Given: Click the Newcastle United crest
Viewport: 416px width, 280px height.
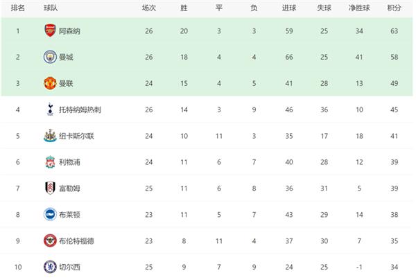Looking at the screenshot, I should pos(50,135).
